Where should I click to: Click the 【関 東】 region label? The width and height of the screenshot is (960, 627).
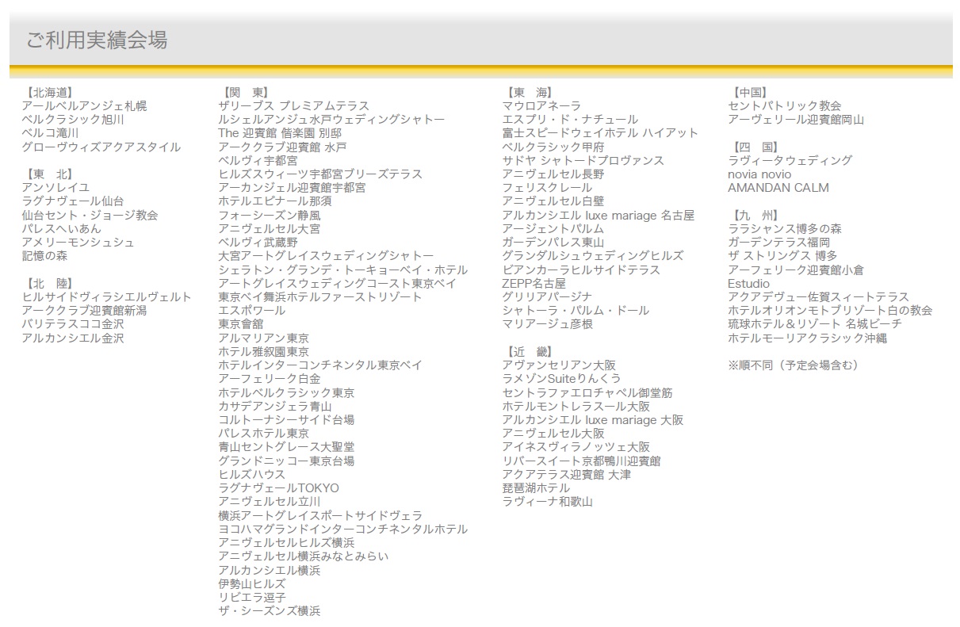[x=246, y=92]
